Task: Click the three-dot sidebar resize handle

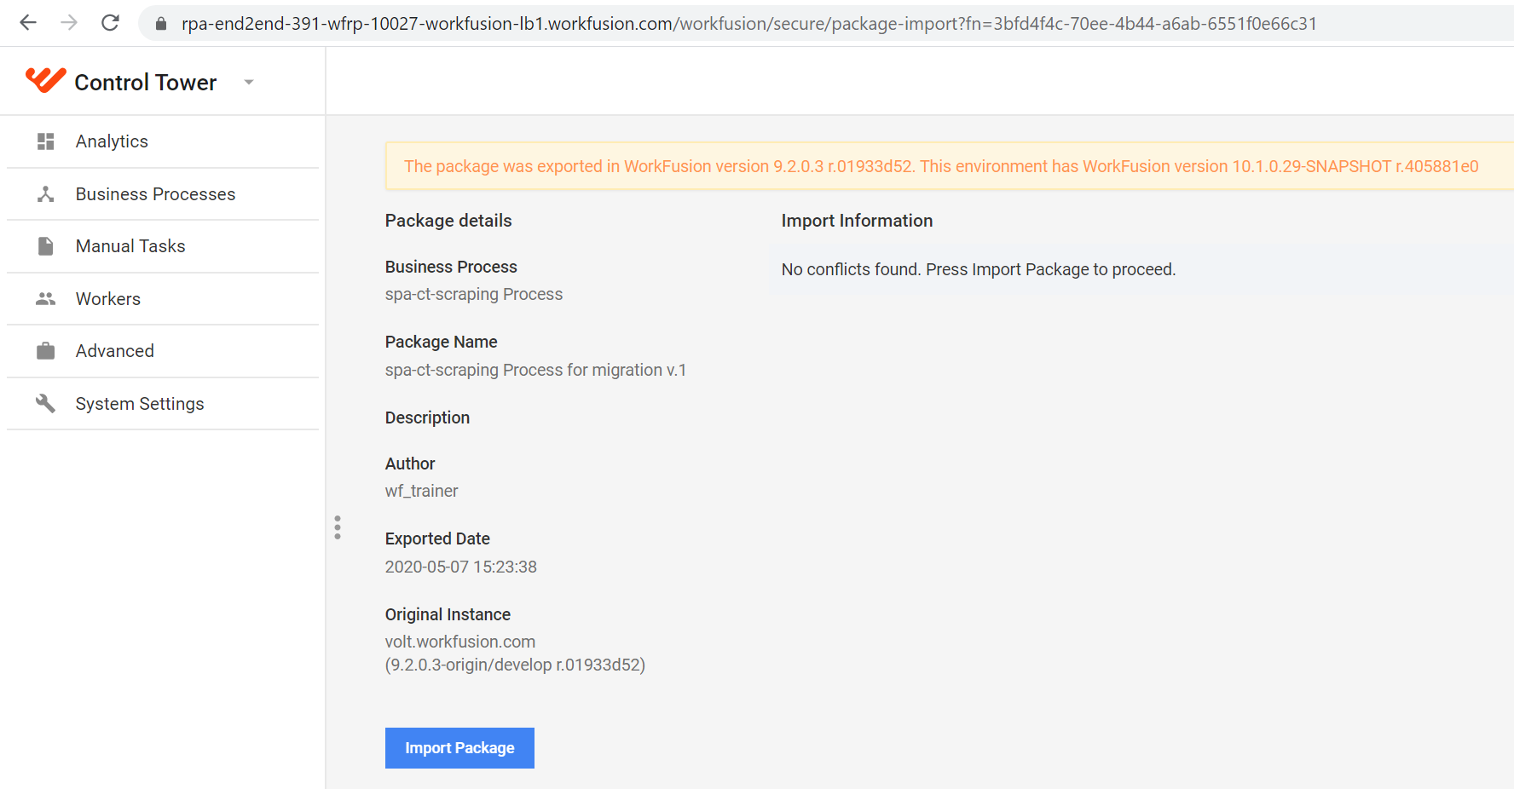Action: 338,527
